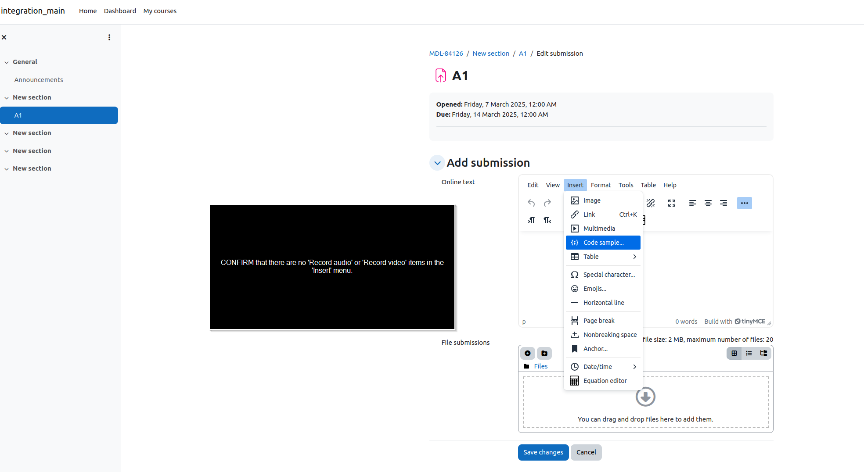
Task: Click the Files folder path link
Action: point(540,366)
